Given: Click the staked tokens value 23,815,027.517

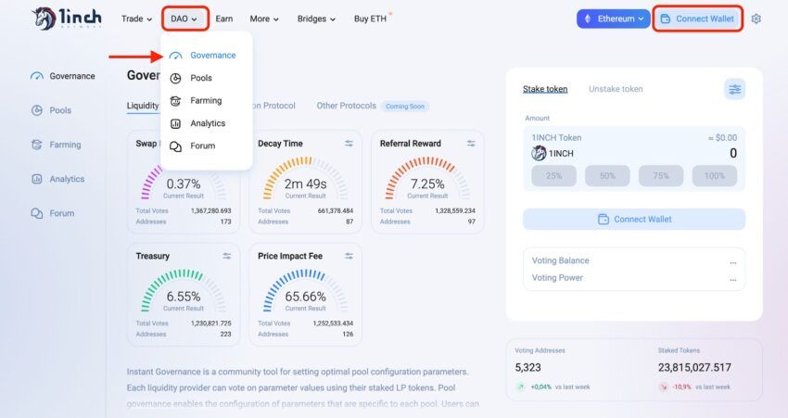Looking at the screenshot, I should pyautogui.click(x=694, y=367).
